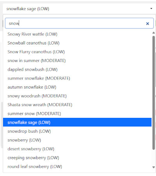Click the scrollbar up arrow
Viewport: 156px width, 176px height.
coord(154,33)
